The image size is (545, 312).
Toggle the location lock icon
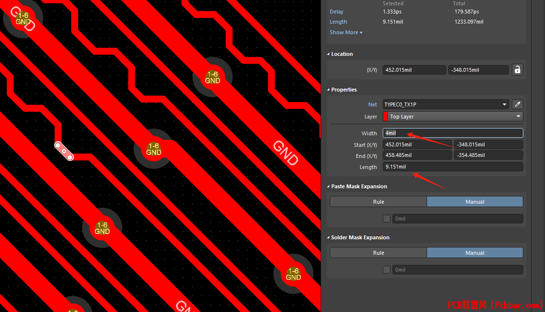[517, 69]
